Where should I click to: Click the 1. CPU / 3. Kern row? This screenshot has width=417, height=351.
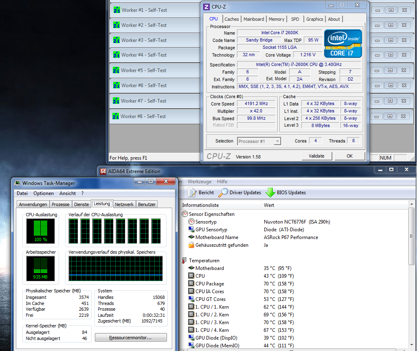point(294,322)
